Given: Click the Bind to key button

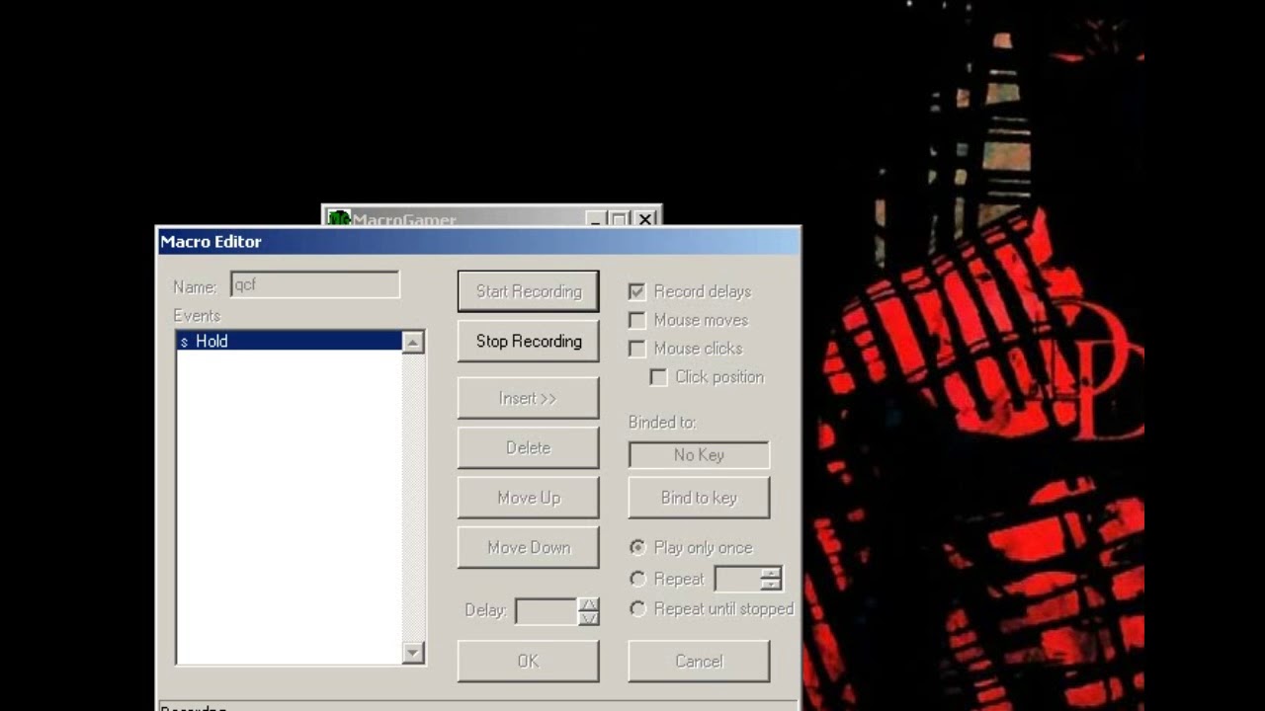Looking at the screenshot, I should click(699, 498).
